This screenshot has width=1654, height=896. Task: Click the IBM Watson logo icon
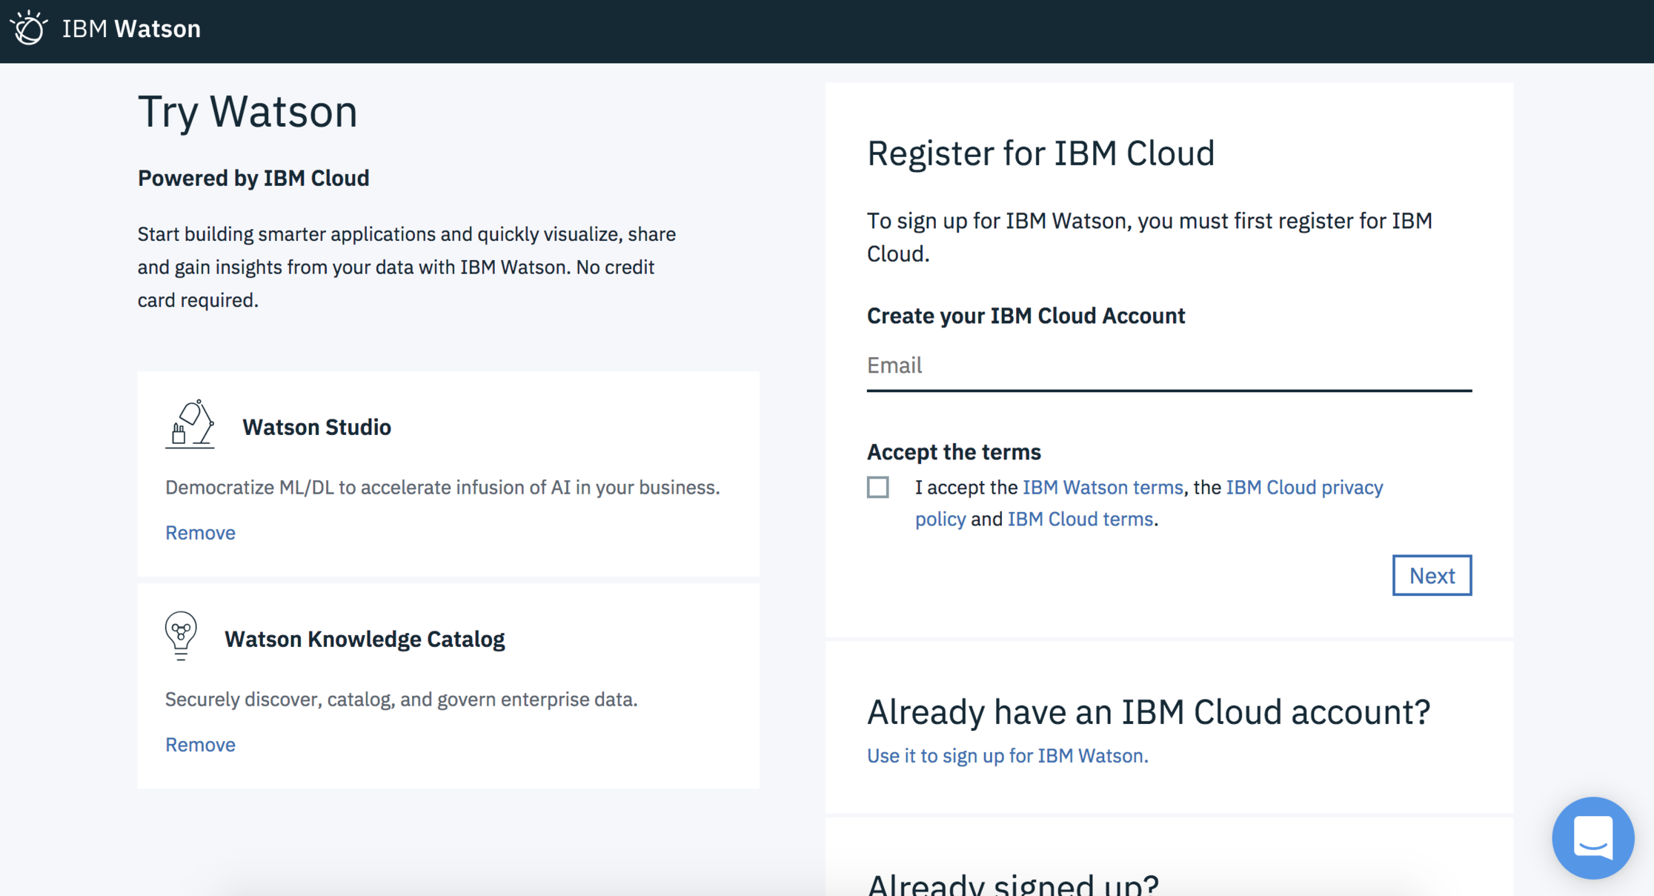pyautogui.click(x=29, y=28)
